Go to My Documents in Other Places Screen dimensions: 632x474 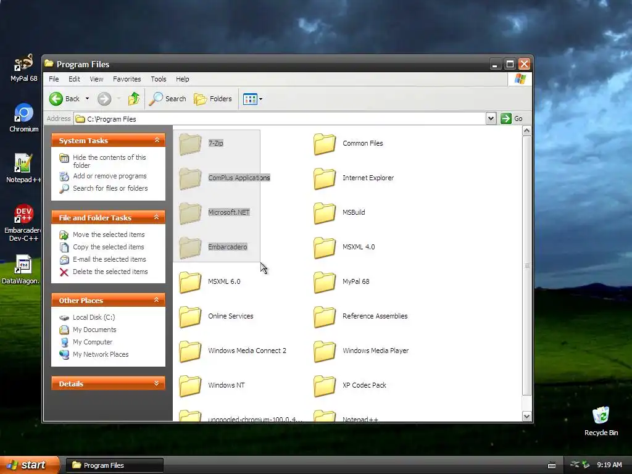pos(94,330)
